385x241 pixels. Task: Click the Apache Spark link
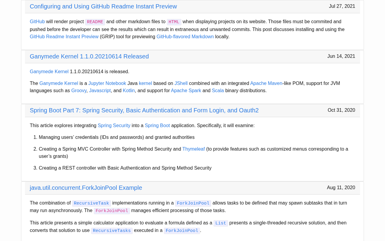[x=186, y=91]
